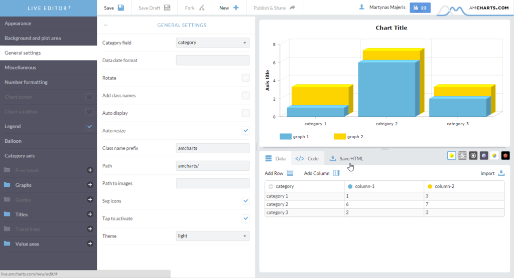Viewport: 514px width, 278px height.
Task: Save the chart with the Save button
Action: click(x=114, y=8)
